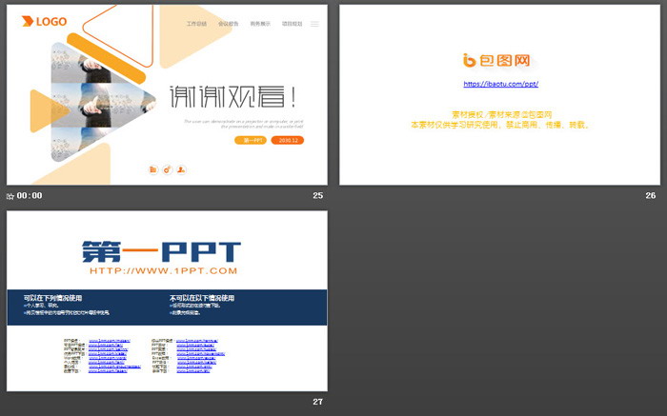Click the HTTP://WWW.1PPT.COM text on slide 27

(x=163, y=270)
